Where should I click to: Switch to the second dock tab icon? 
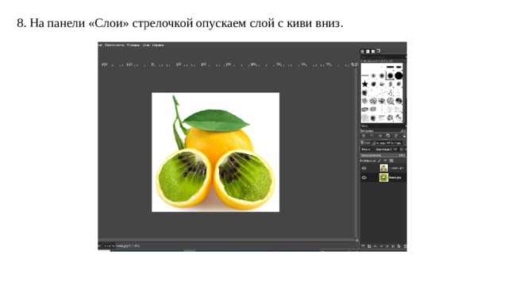368,51
